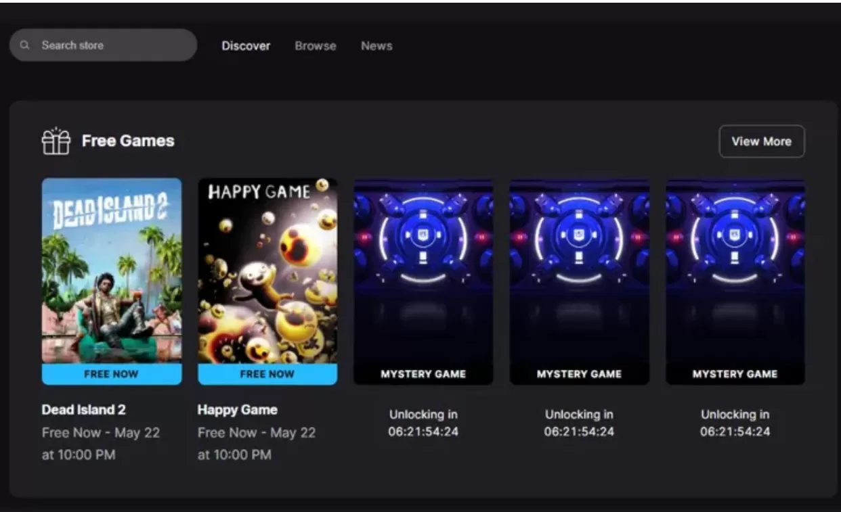Open the middle Mystery Game card
Viewport: 841px width, 512px height.
pyautogui.click(x=579, y=281)
